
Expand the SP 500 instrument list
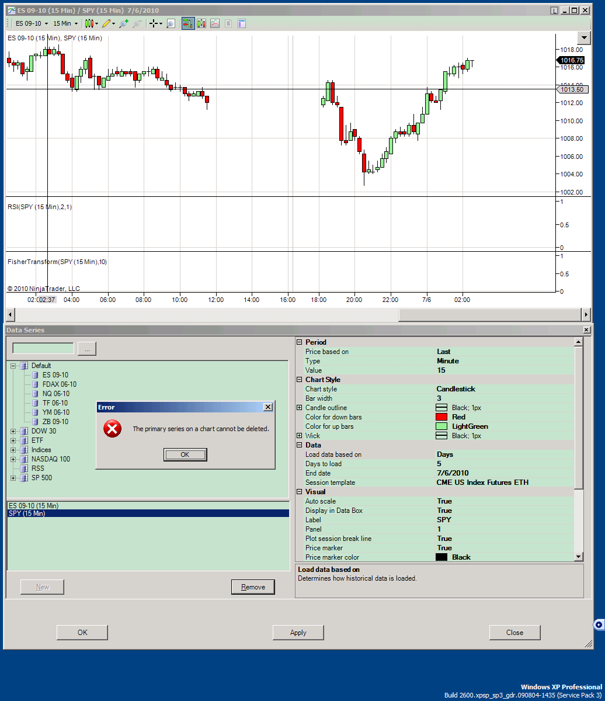click(x=13, y=478)
